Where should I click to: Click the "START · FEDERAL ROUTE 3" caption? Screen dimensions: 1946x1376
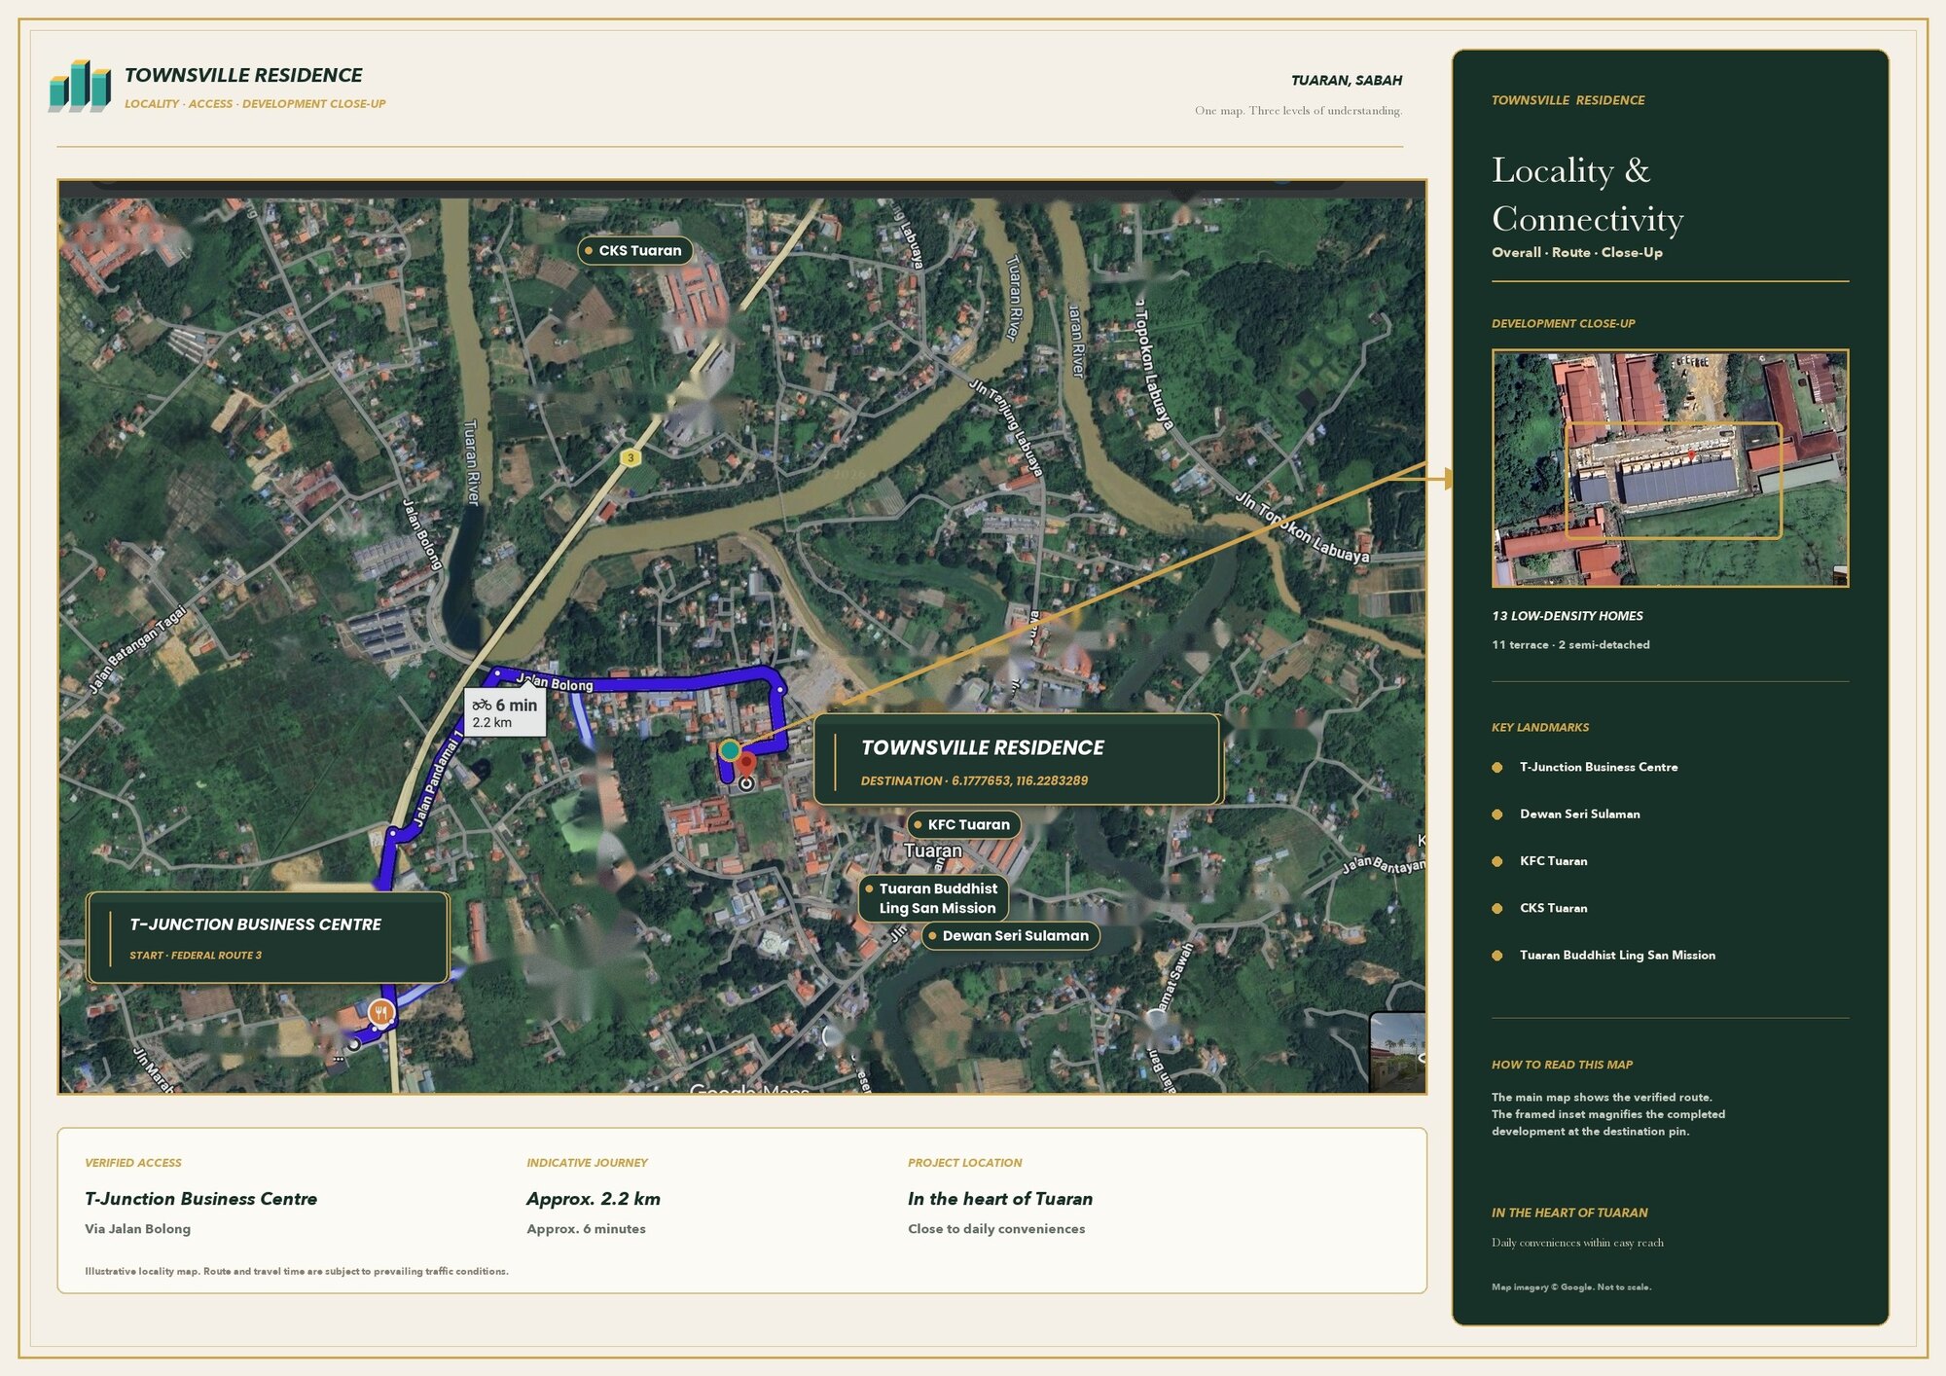196,956
